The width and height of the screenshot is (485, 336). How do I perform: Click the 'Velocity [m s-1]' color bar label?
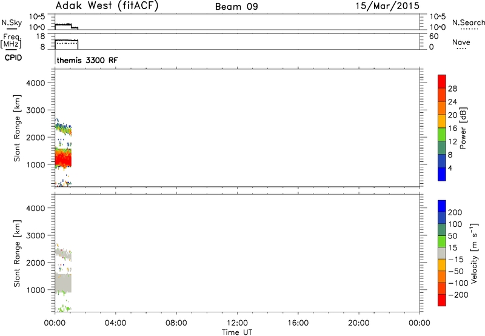click(474, 253)
